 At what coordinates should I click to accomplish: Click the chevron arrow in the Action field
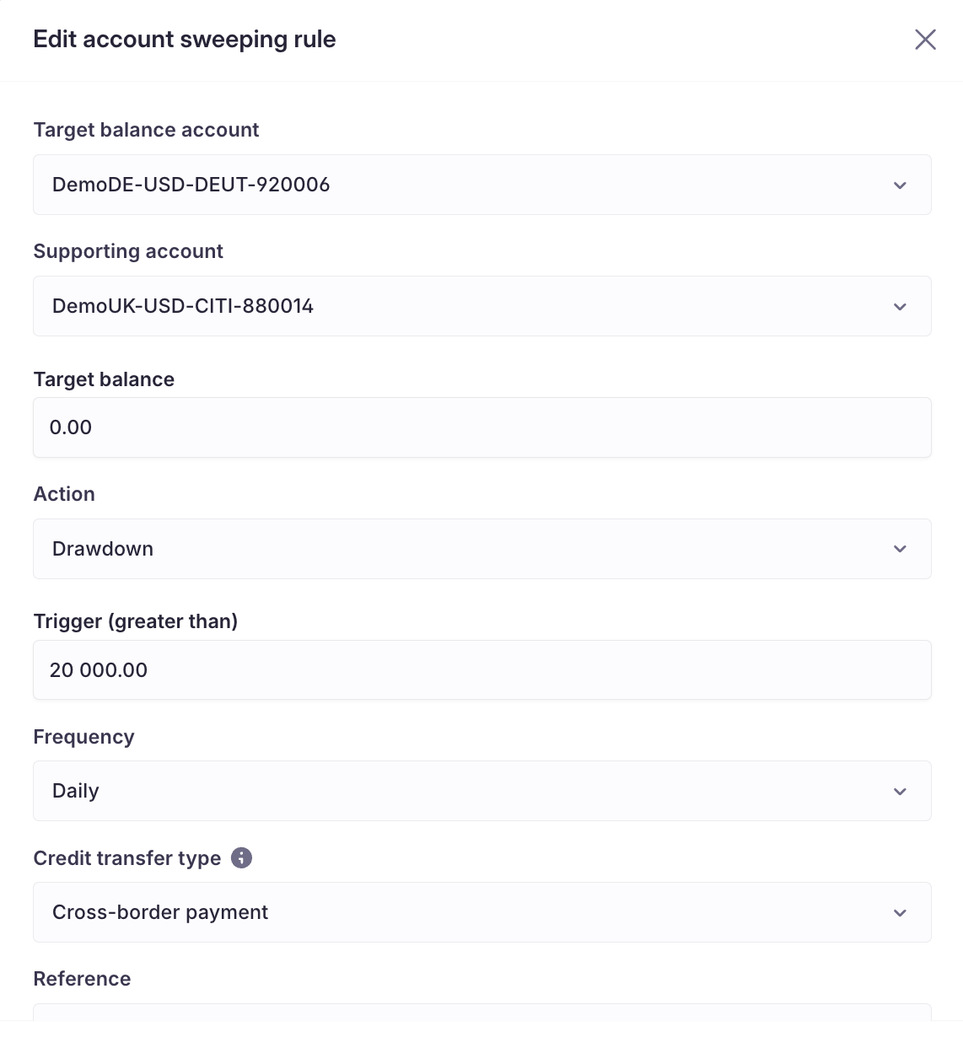(x=900, y=549)
